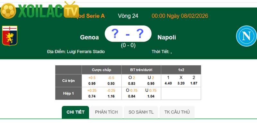This screenshot has width=257, height=128.
Task: Select the TK CẦU THỦ tab
Action: [x=177, y=112]
